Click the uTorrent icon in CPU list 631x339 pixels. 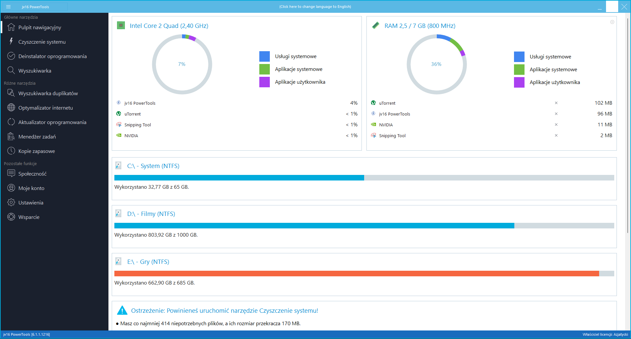click(x=119, y=114)
